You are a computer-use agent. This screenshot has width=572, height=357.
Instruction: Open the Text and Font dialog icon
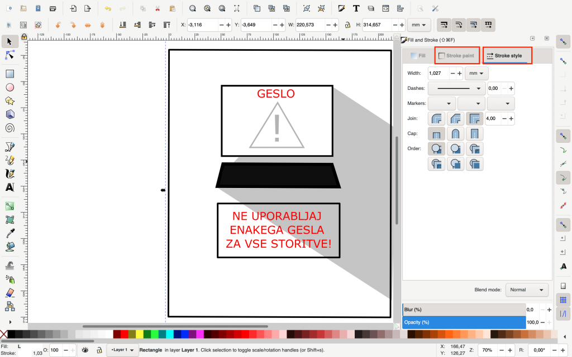[x=356, y=8]
